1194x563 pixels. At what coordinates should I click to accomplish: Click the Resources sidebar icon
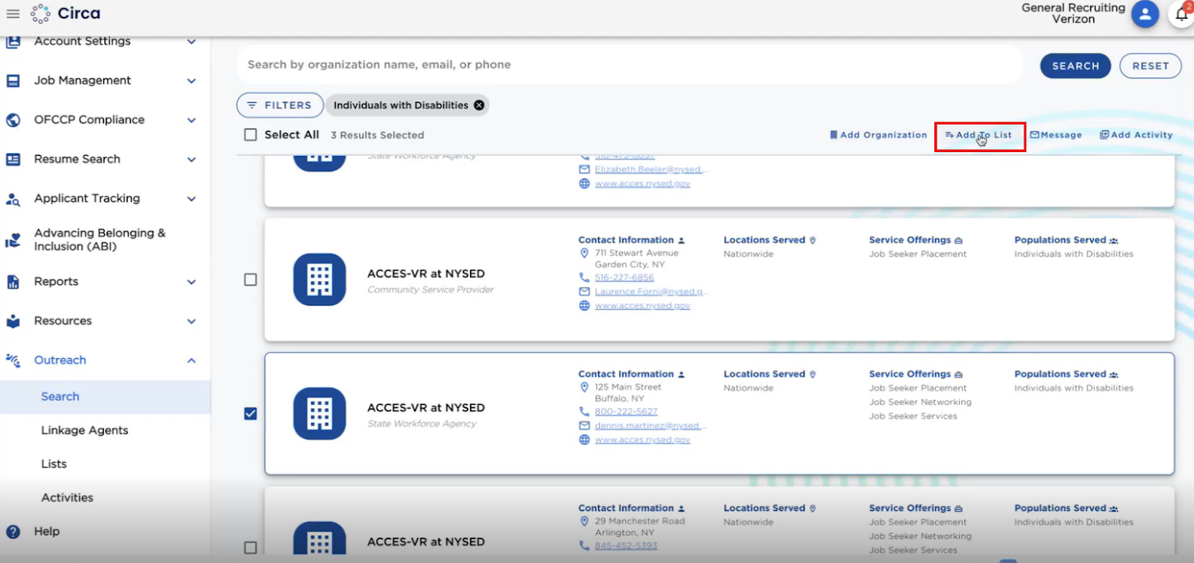tap(13, 321)
